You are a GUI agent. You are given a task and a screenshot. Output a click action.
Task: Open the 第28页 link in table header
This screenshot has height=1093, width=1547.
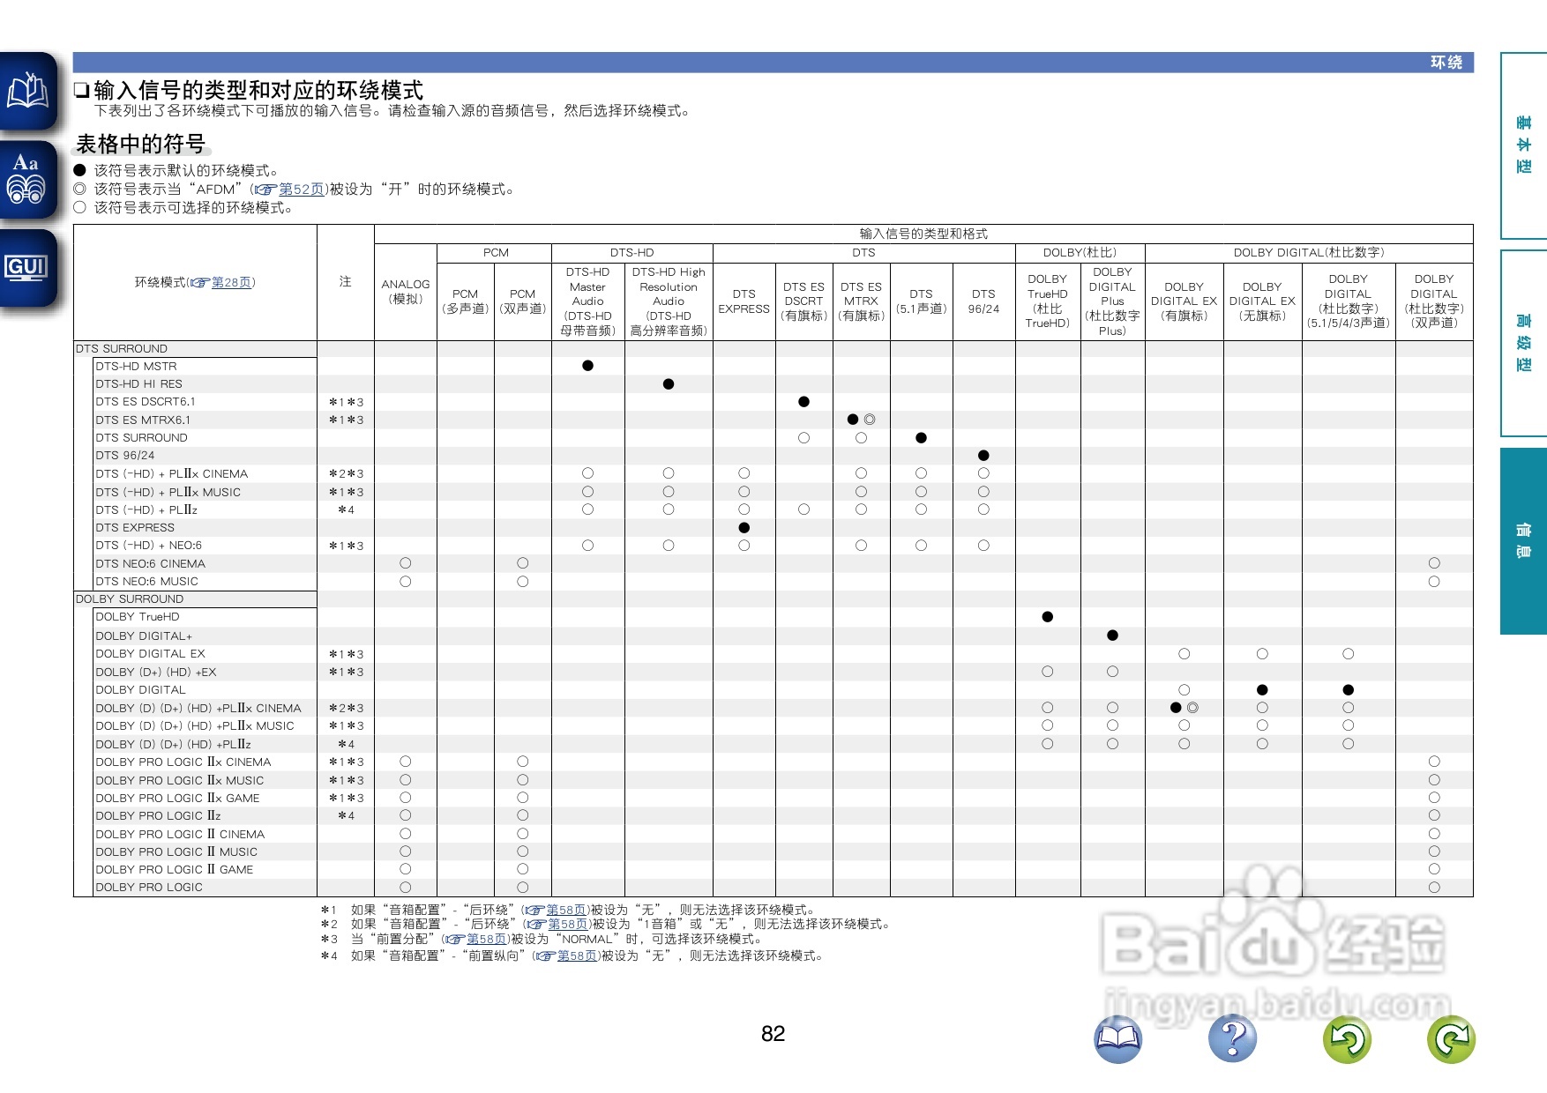coord(231,282)
